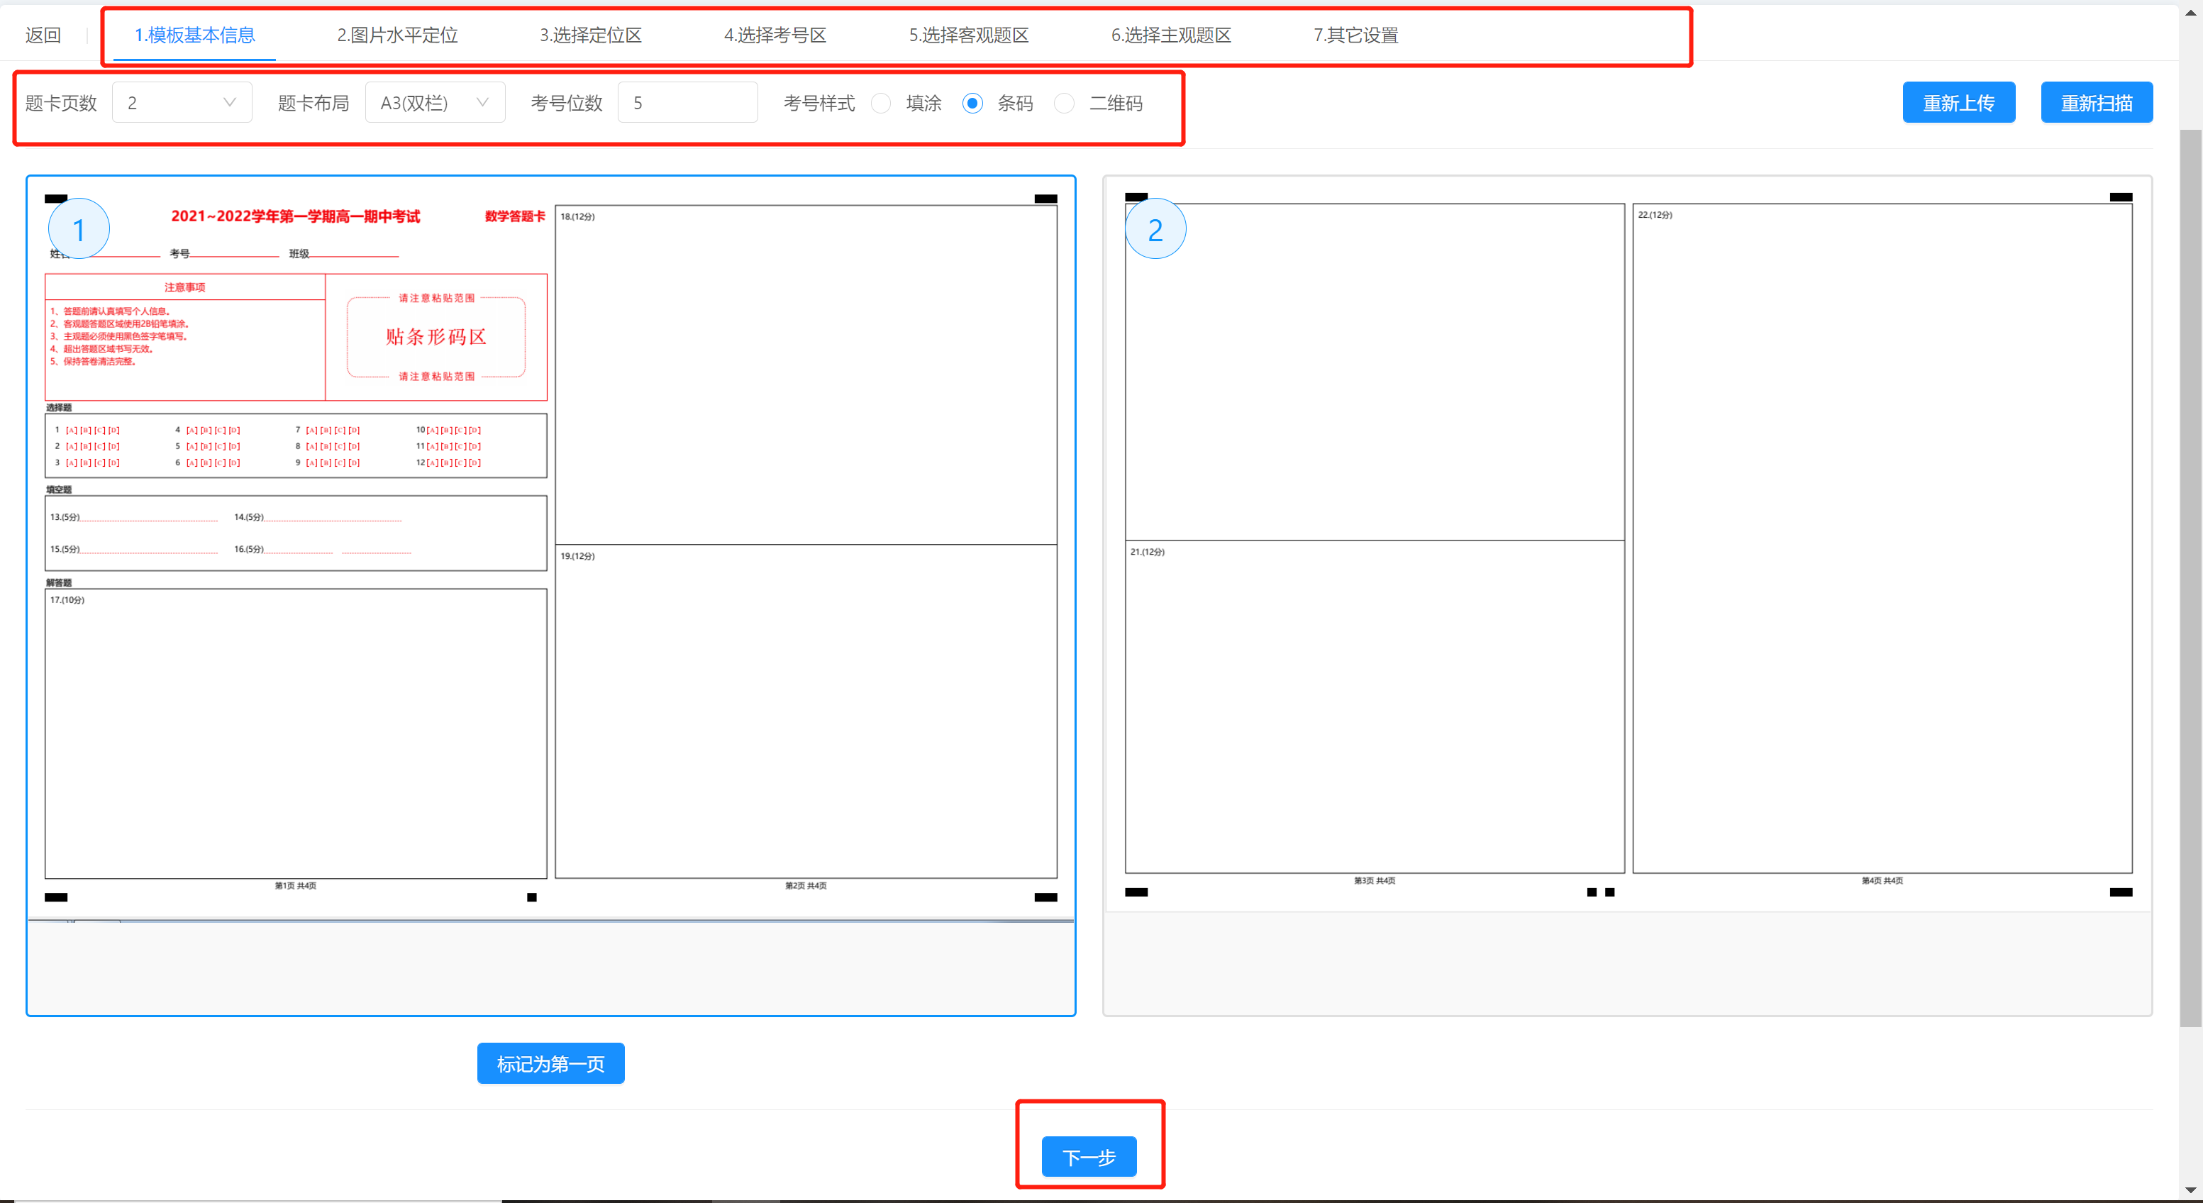This screenshot has width=2203, height=1203.
Task: Click the page 1 circle badge
Action: pyautogui.click(x=79, y=229)
